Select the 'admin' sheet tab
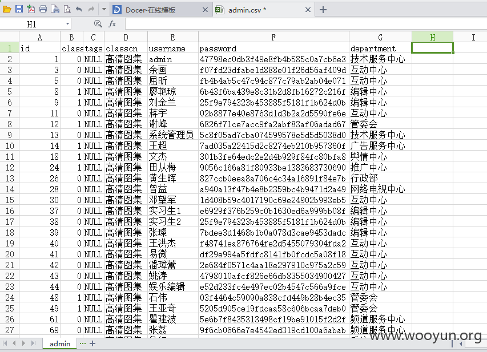The height and width of the screenshot is (352, 487). pyautogui.click(x=59, y=343)
